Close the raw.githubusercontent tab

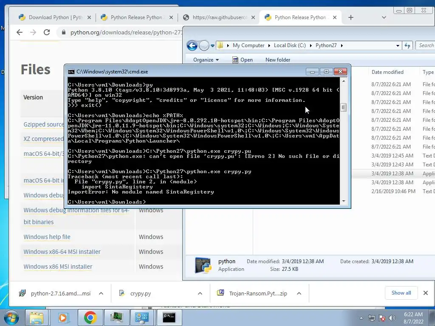click(x=253, y=17)
